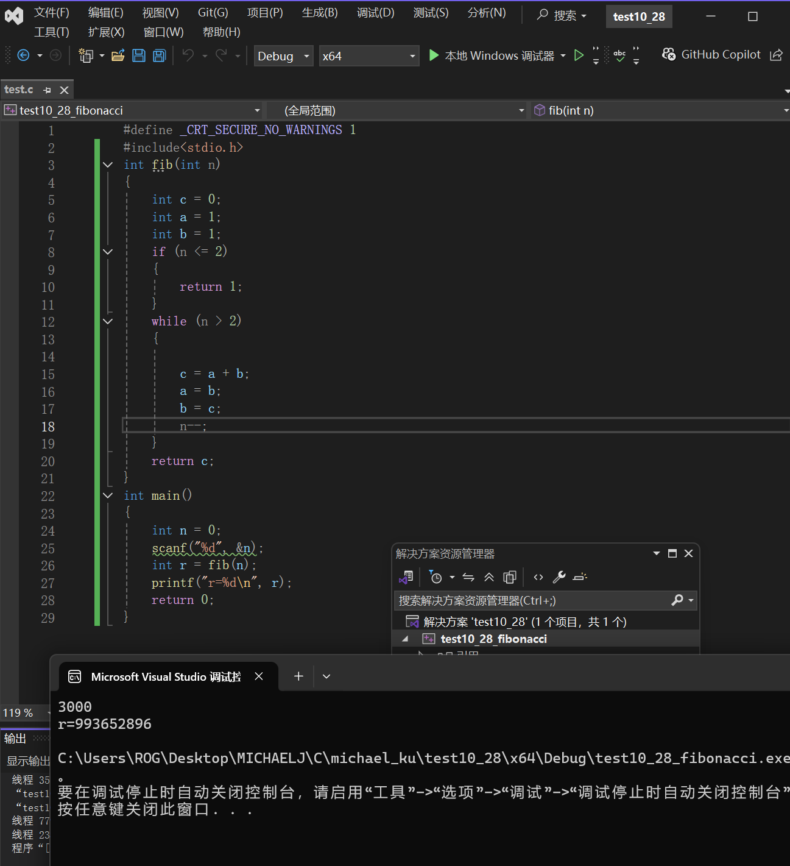Maximize the Solution Explorer panel

click(672, 553)
